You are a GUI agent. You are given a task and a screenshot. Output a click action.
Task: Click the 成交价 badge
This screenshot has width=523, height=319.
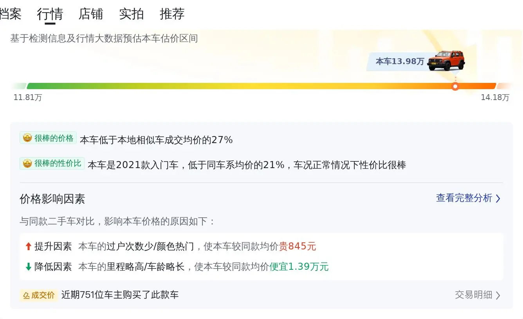click(x=39, y=295)
